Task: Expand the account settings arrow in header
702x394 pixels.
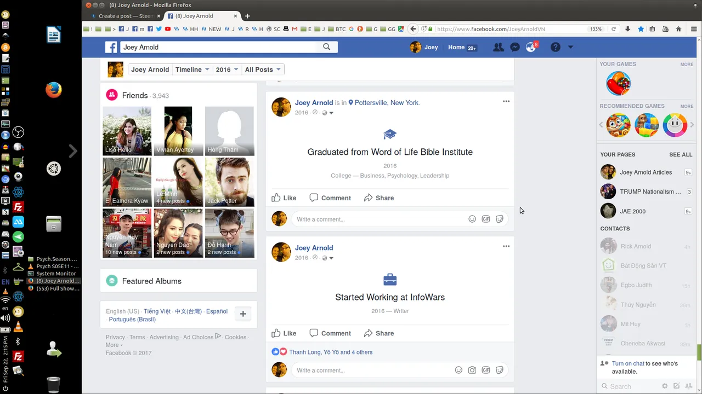Action: pyautogui.click(x=570, y=47)
